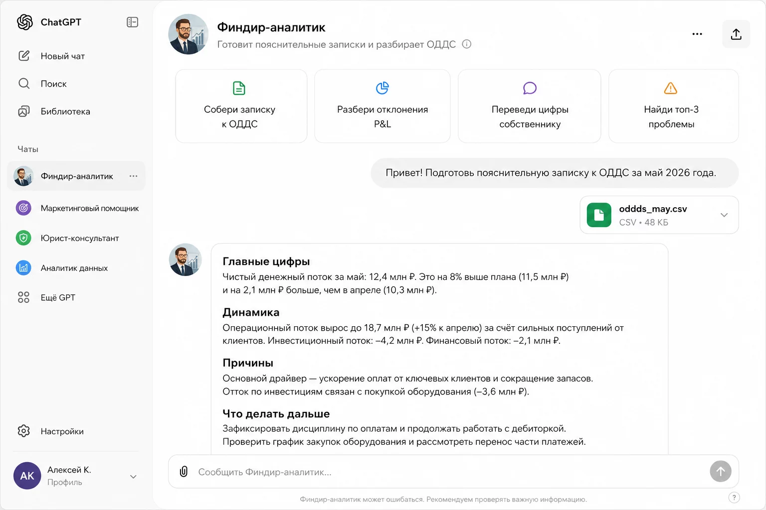Screen dimensions: 766x510
Task: Open help with the question mark icon
Action: [x=734, y=497]
